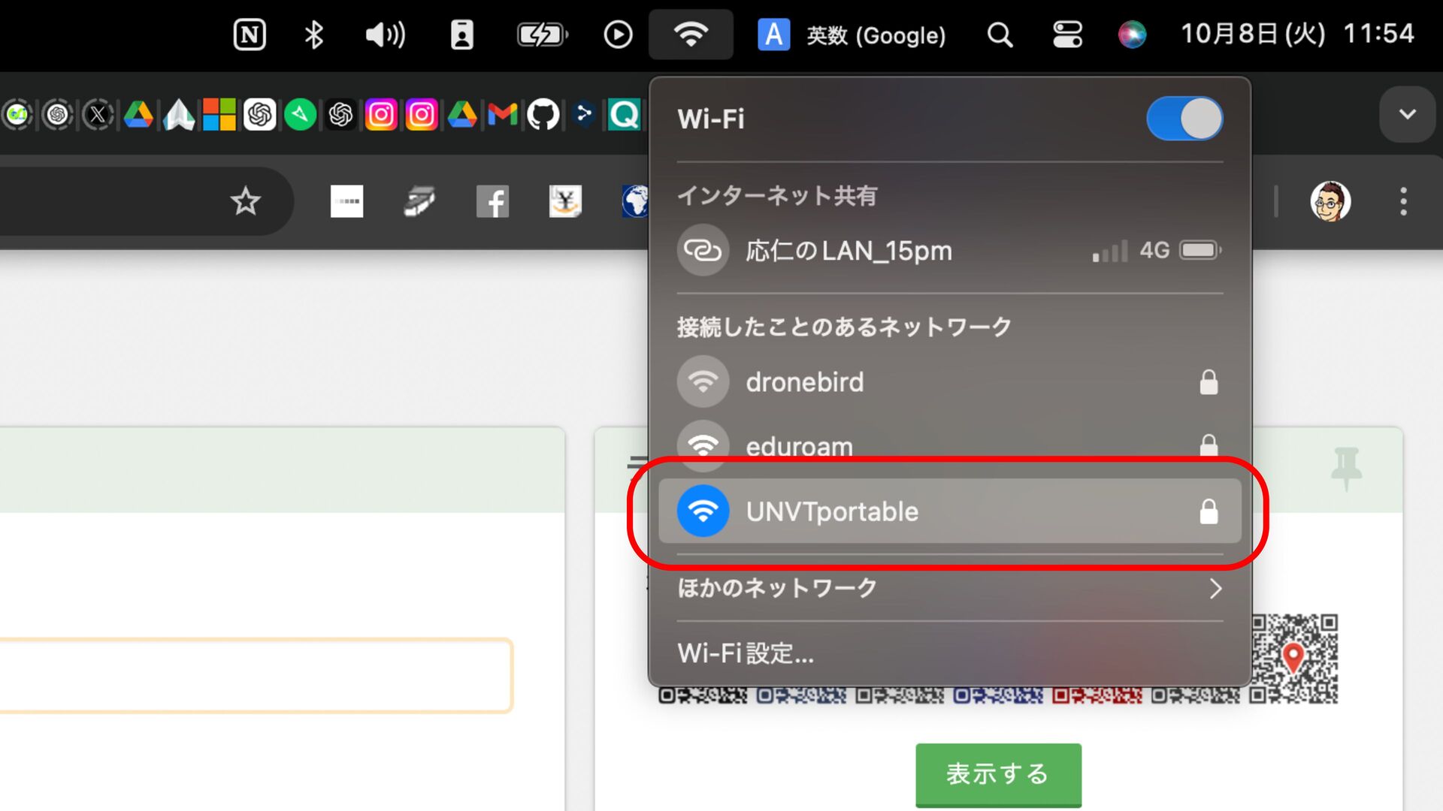Select the dronebird network
The image size is (1443, 811).
(x=804, y=382)
